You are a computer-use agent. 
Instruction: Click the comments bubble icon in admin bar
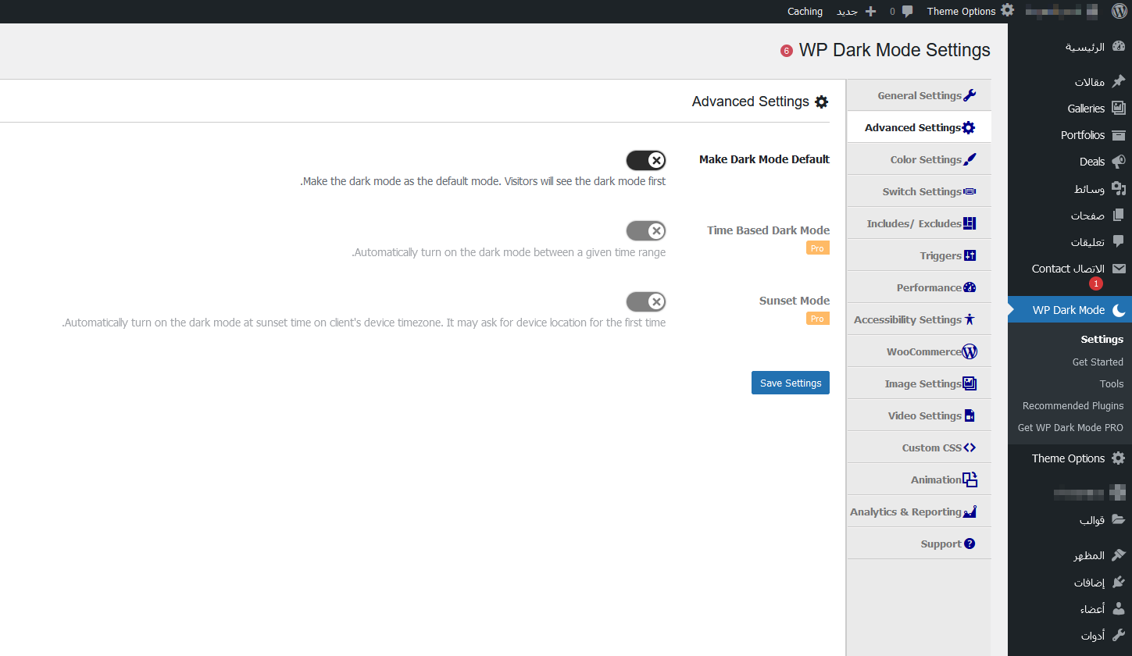907,11
